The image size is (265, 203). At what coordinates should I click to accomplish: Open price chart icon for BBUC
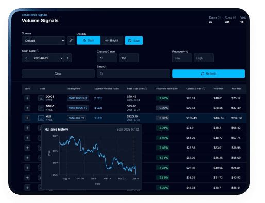(x=41, y=108)
